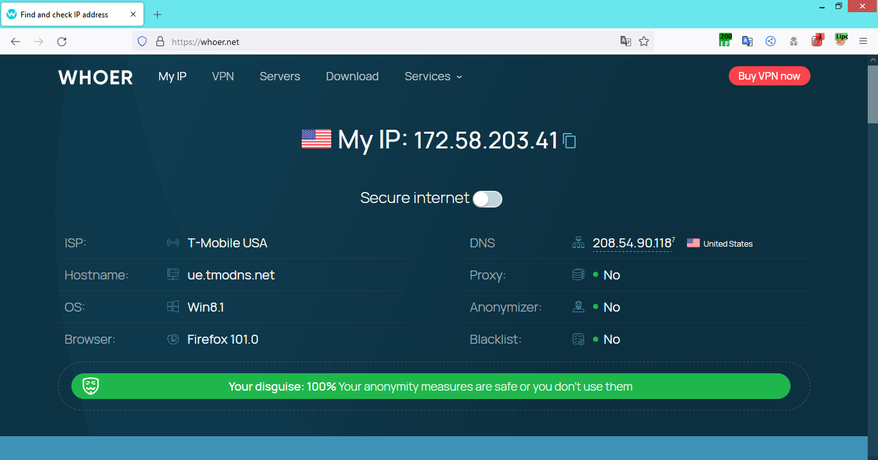Open the extension icon labeled Lipc

tap(841, 40)
